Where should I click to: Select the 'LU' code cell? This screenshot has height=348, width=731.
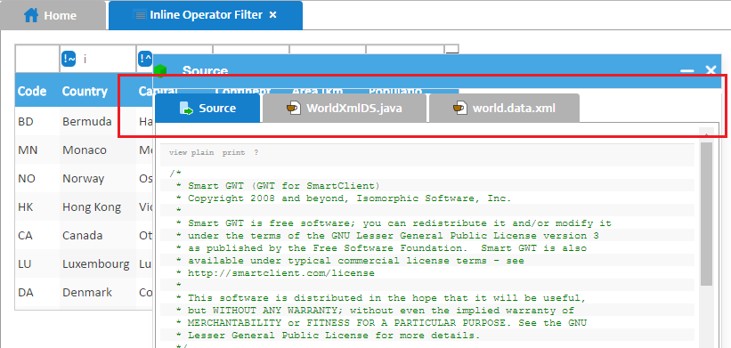[37, 263]
